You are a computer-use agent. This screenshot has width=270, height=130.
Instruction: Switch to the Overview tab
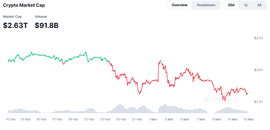tap(180, 5)
